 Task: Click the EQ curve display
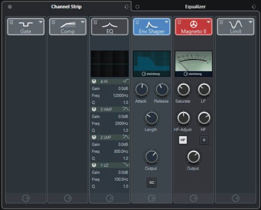110,64
